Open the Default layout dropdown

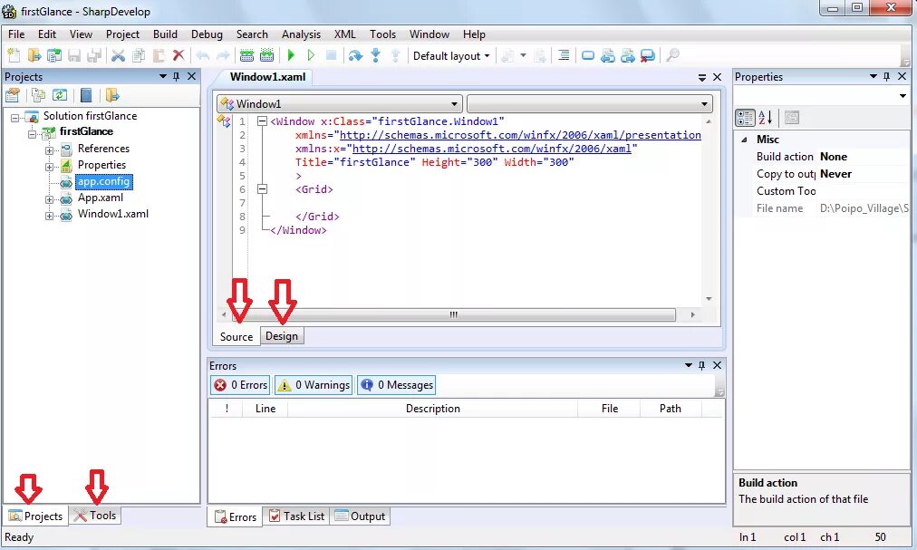tap(451, 55)
